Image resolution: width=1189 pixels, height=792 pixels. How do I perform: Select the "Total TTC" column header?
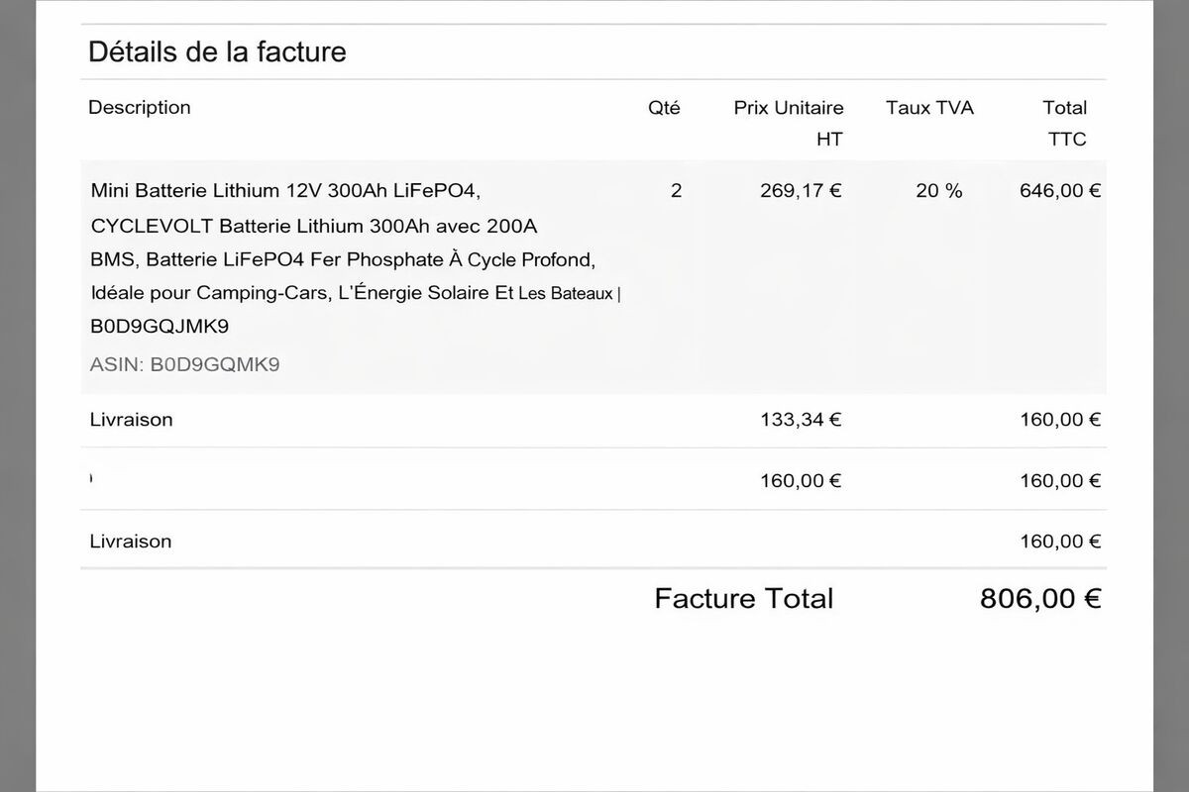point(1065,123)
